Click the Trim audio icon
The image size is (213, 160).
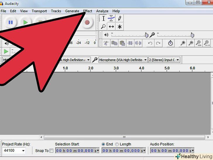tap(130, 43)
